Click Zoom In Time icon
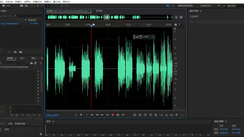The image size is (244, 137). point(145,115)
